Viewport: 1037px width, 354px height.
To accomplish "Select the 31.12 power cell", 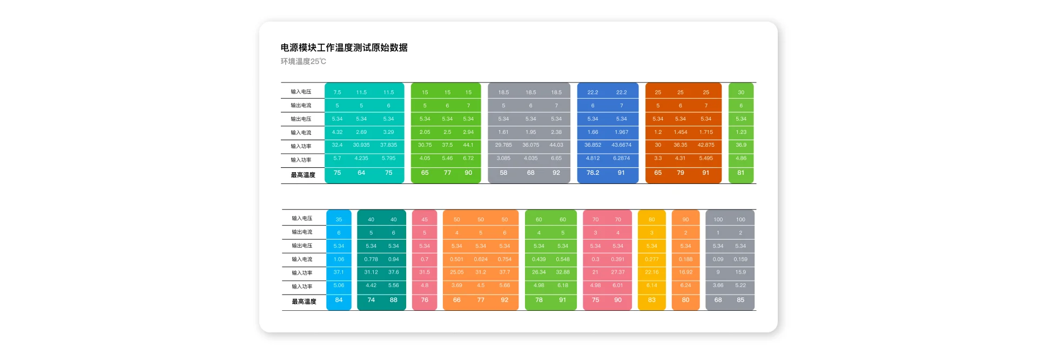I will [371, 273].
